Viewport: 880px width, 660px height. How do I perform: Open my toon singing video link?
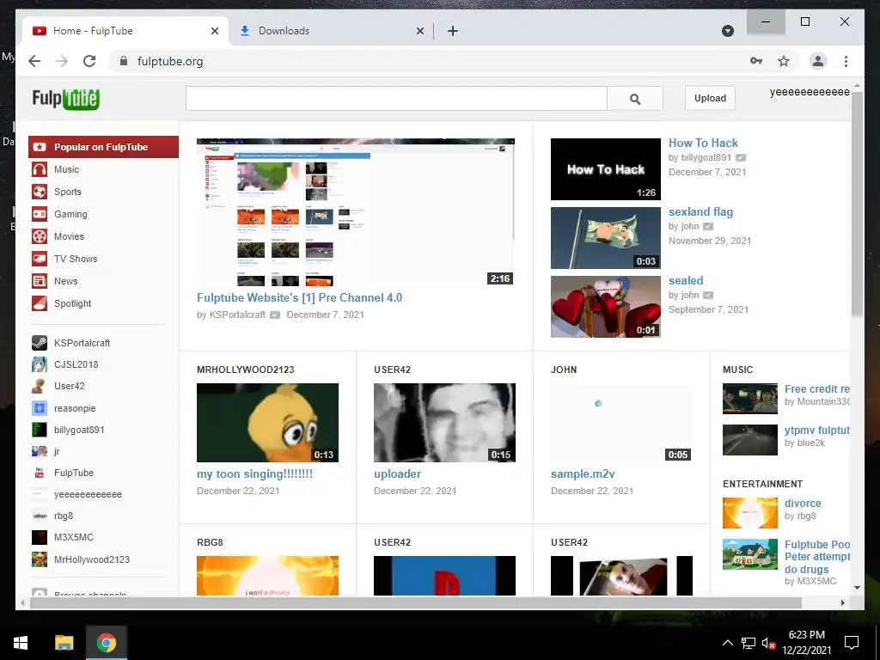[254, 474]
